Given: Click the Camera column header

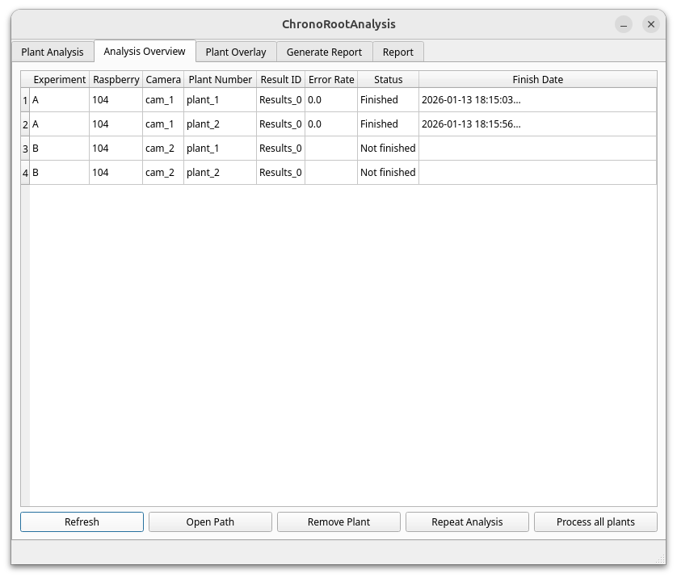Looking at the screenshot, I should click(163, 79).
